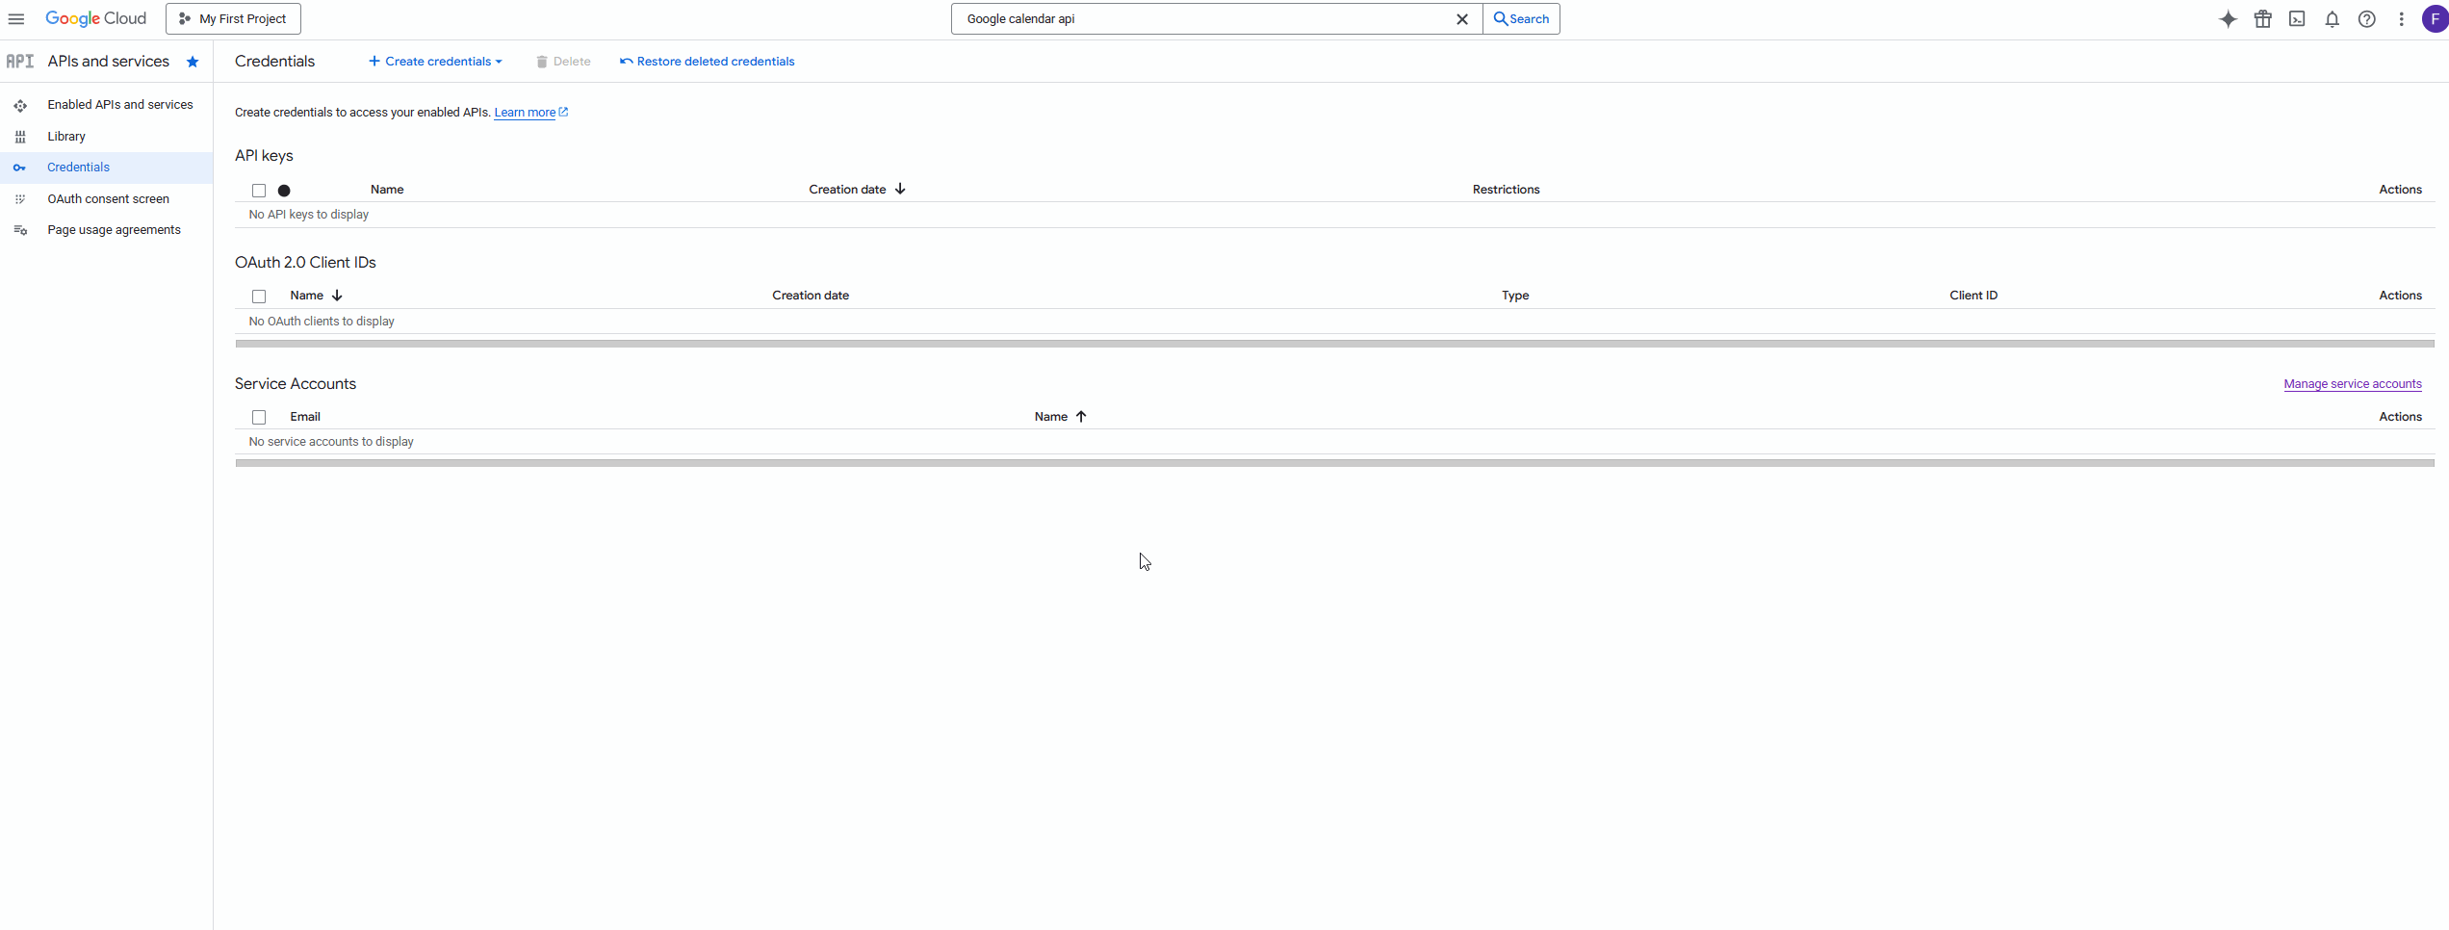Viewport: 2449px width, 930px height.
Task: Open the three-dot overflow menu
Action: click(2401, 18)
